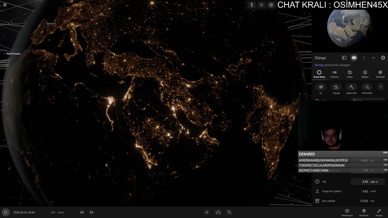Click the İniş yap landing button
Image resolution: width=388 pixels, height=218 pixels.
tap(336, 89)
